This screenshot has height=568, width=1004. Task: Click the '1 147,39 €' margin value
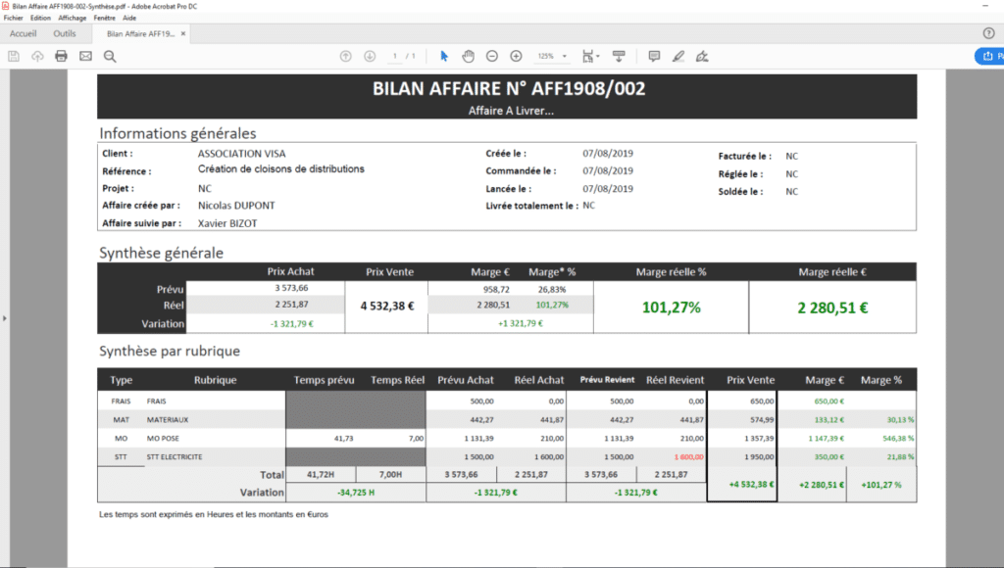tap(826, 438)
